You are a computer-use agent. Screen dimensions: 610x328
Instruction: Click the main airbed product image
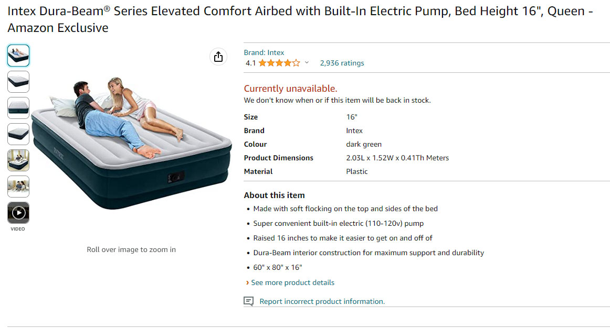[131, 143]
